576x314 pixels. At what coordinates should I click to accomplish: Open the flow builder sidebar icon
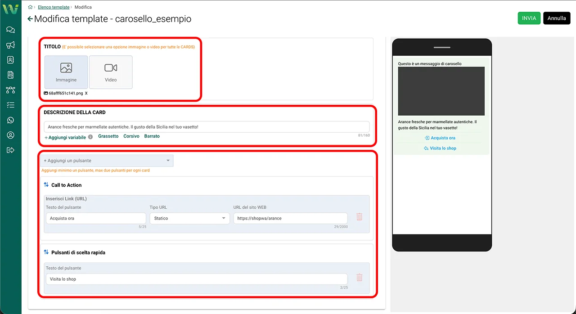pos(10,90)
